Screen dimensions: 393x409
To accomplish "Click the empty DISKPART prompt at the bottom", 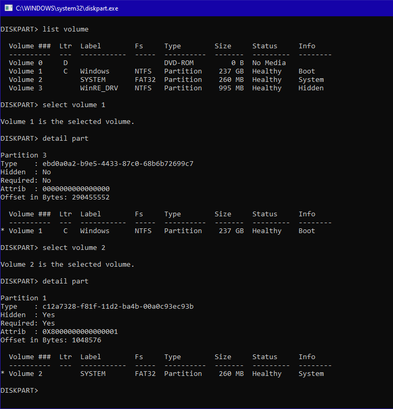I will point(19,391).
